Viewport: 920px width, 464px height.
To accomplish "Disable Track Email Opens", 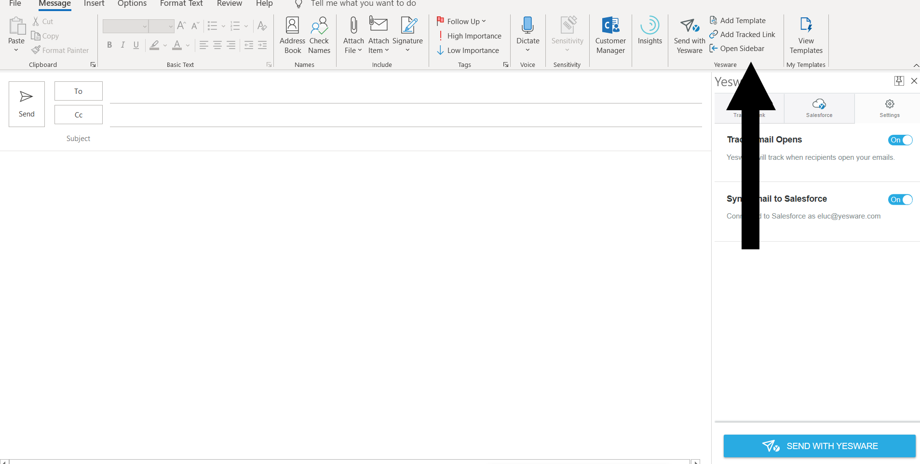I will (x=900, y=140).
